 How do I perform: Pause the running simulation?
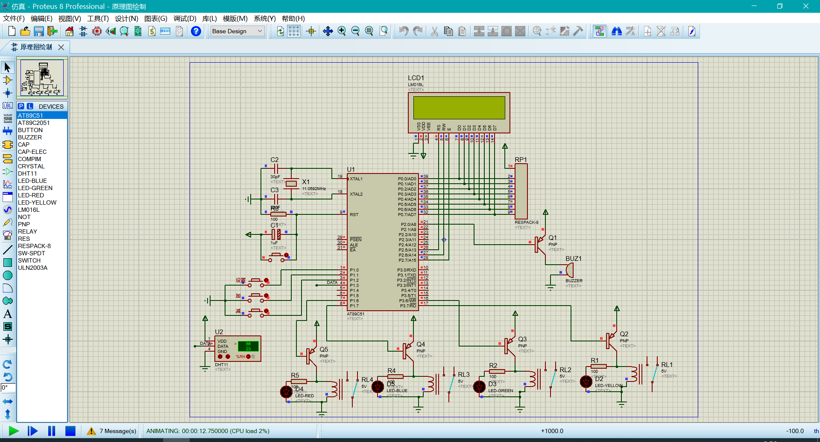click(52, 431)
